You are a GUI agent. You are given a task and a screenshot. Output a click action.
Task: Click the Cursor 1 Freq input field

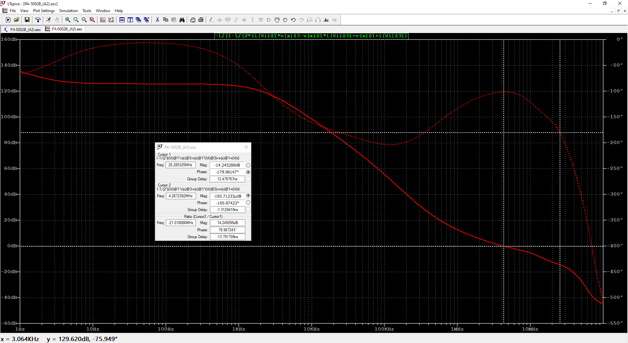click(x=180, y=165)
